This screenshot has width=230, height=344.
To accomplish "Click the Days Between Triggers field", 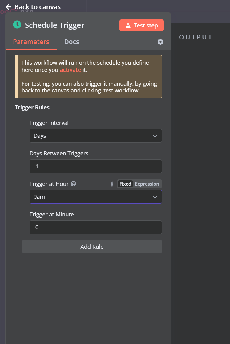I will point(95,166).
